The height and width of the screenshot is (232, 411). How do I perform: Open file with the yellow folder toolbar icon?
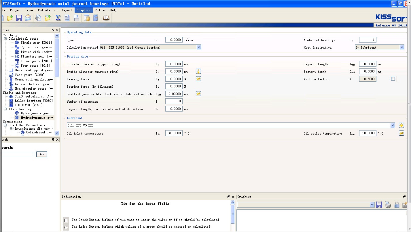click(10, 18)
